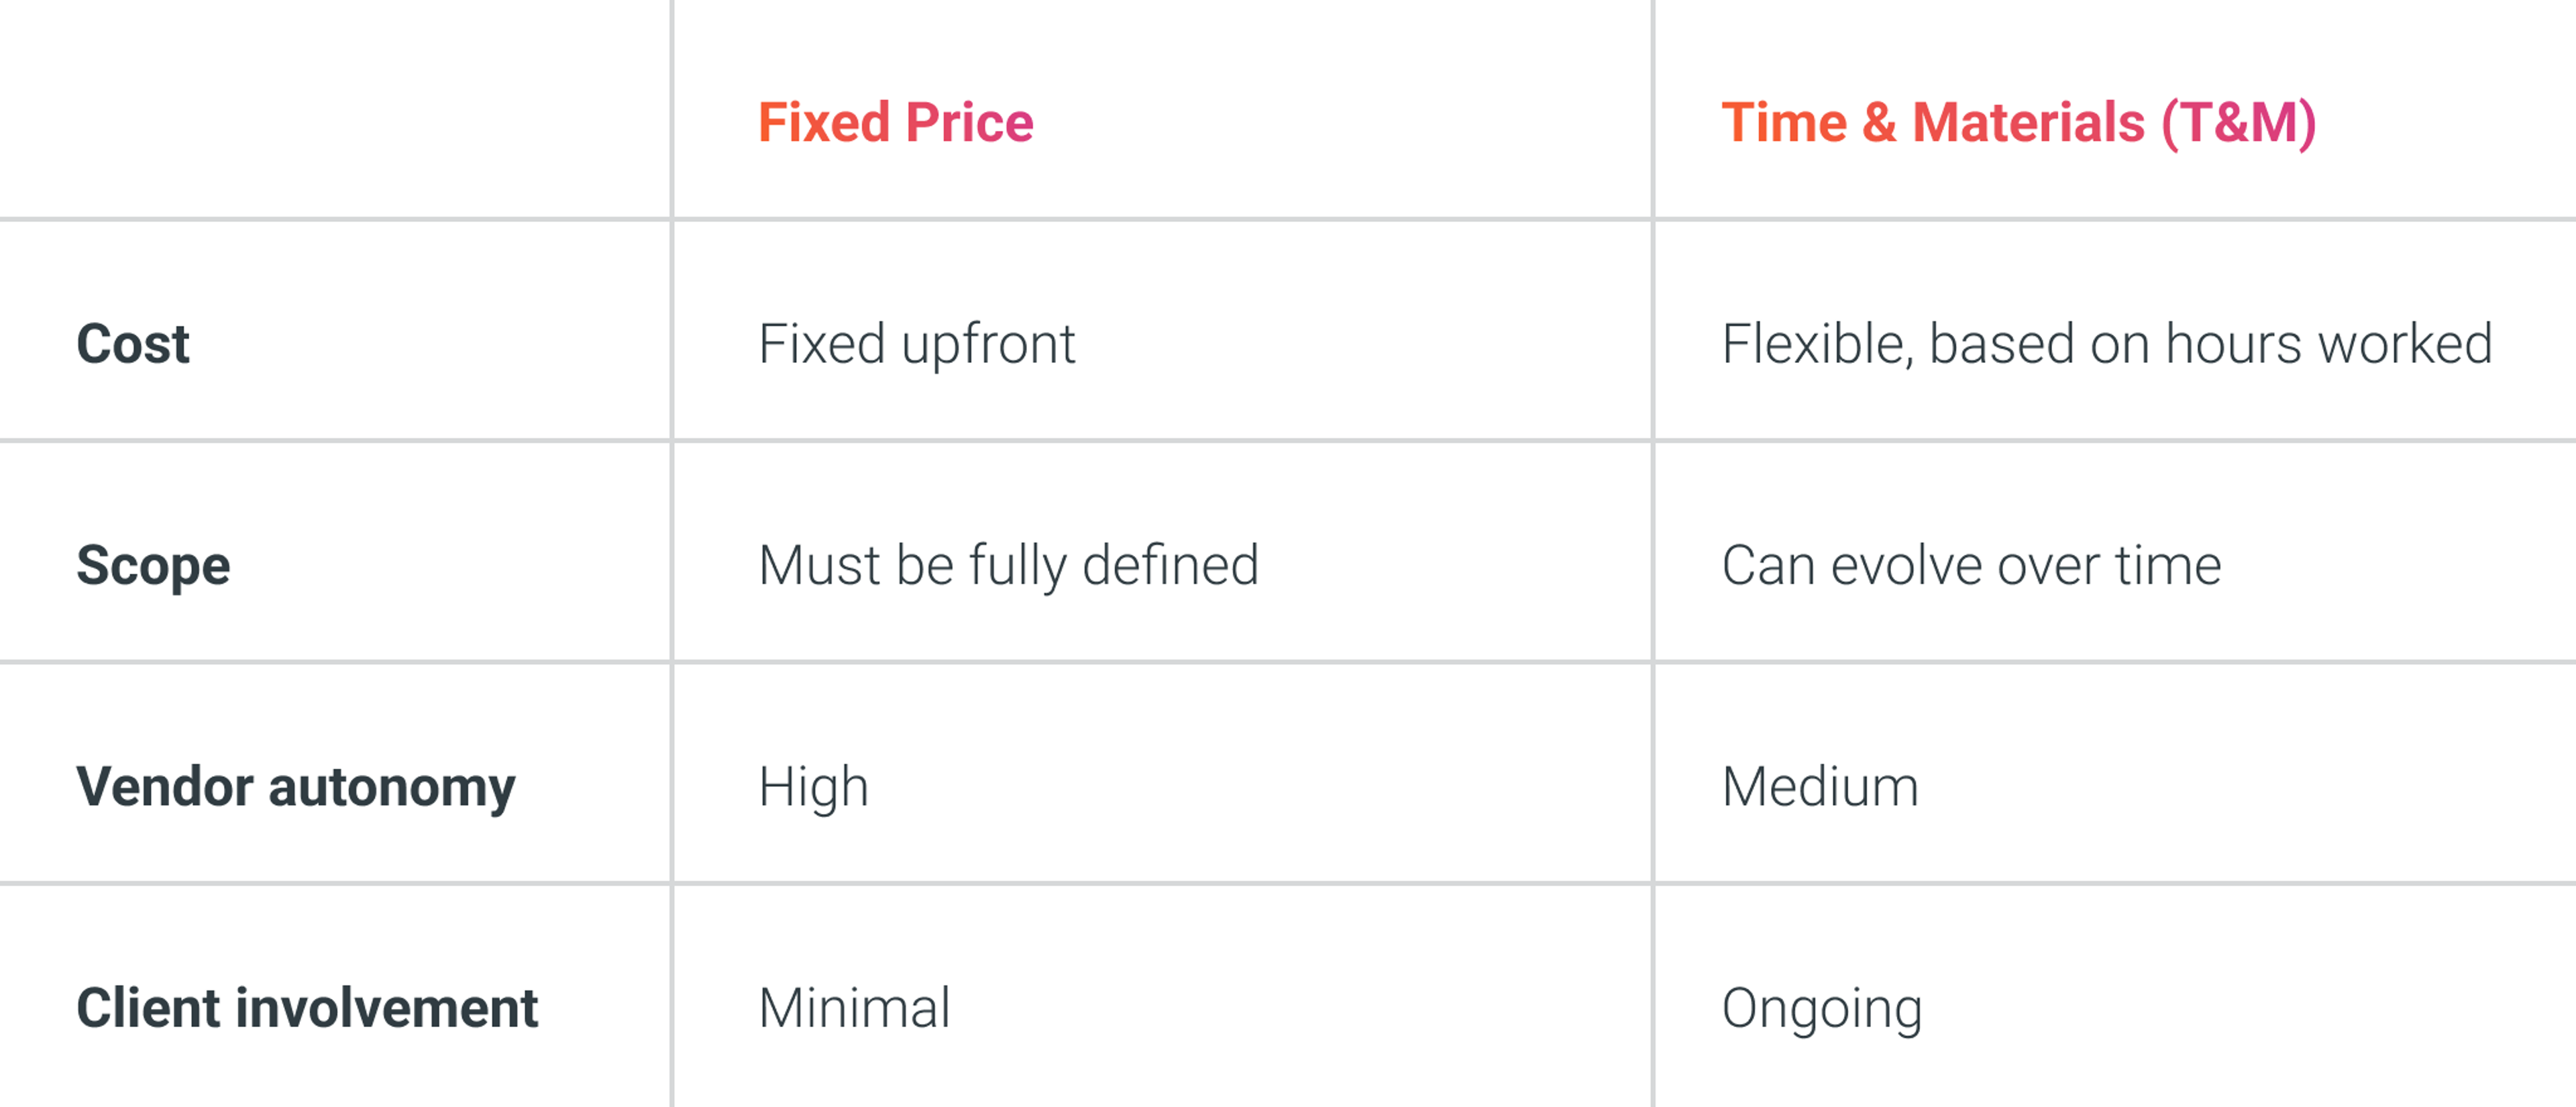This screenshot has height=1107, width=2576.
Task: Click the (T&M) abbreviation text
Action: coord(2238,124)
